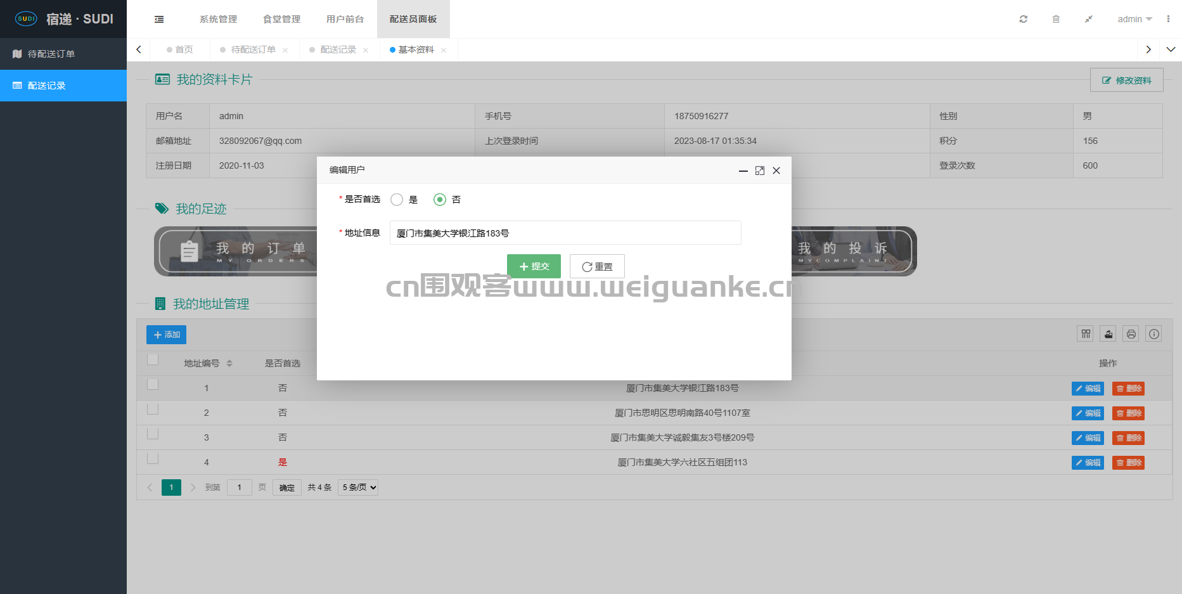Switch to 待配送订单 tab
1182x594 pixels.
253,49
